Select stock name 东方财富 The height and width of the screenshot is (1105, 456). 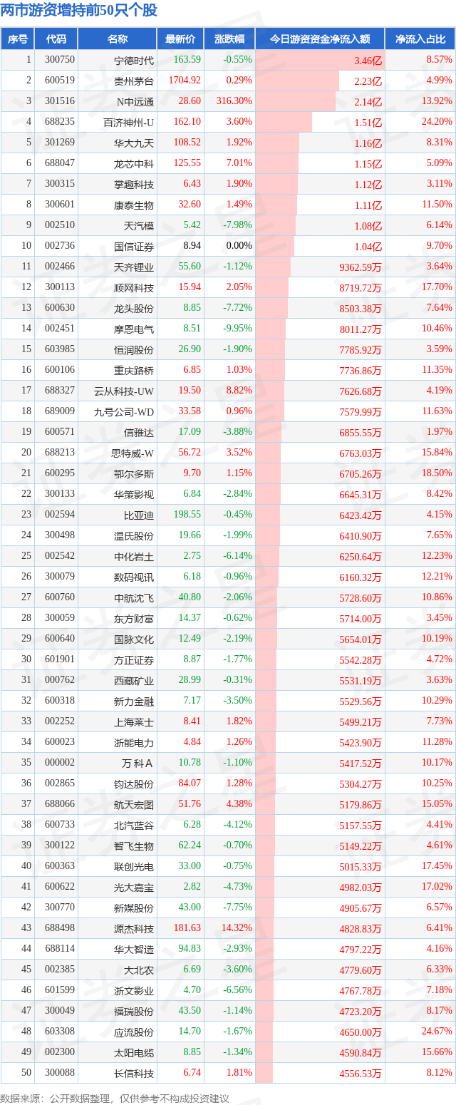coord(134,619)
